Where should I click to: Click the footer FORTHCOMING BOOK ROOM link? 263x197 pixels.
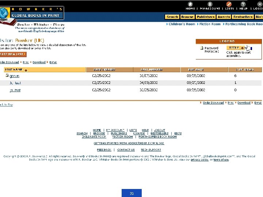157,137
